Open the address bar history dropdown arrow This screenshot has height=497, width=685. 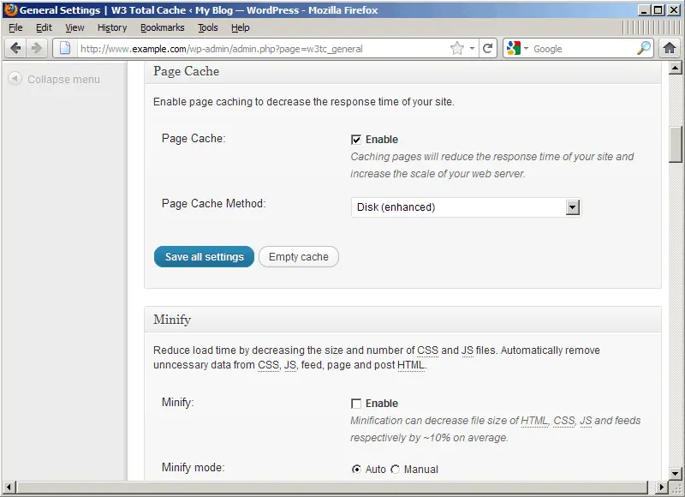coord(473,48)
